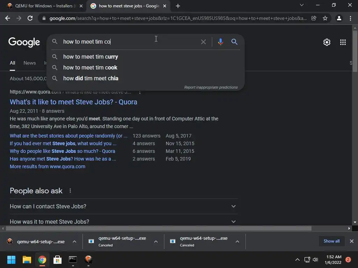Open Microsoft Store from the taskbar

pyautogui.click(x=58, y=260)
